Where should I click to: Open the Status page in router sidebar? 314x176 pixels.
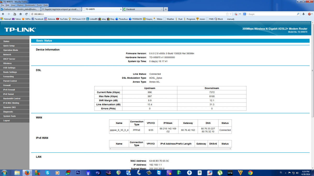click(15, 41)
